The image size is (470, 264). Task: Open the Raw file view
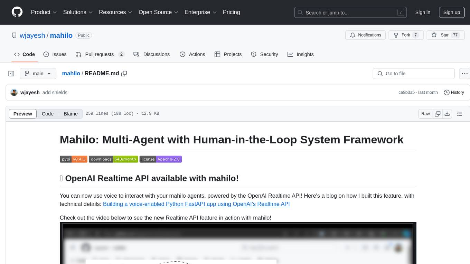[x=425, y=114]
